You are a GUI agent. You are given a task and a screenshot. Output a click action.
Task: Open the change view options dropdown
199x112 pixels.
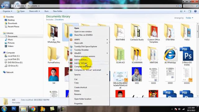click(185, 11)
